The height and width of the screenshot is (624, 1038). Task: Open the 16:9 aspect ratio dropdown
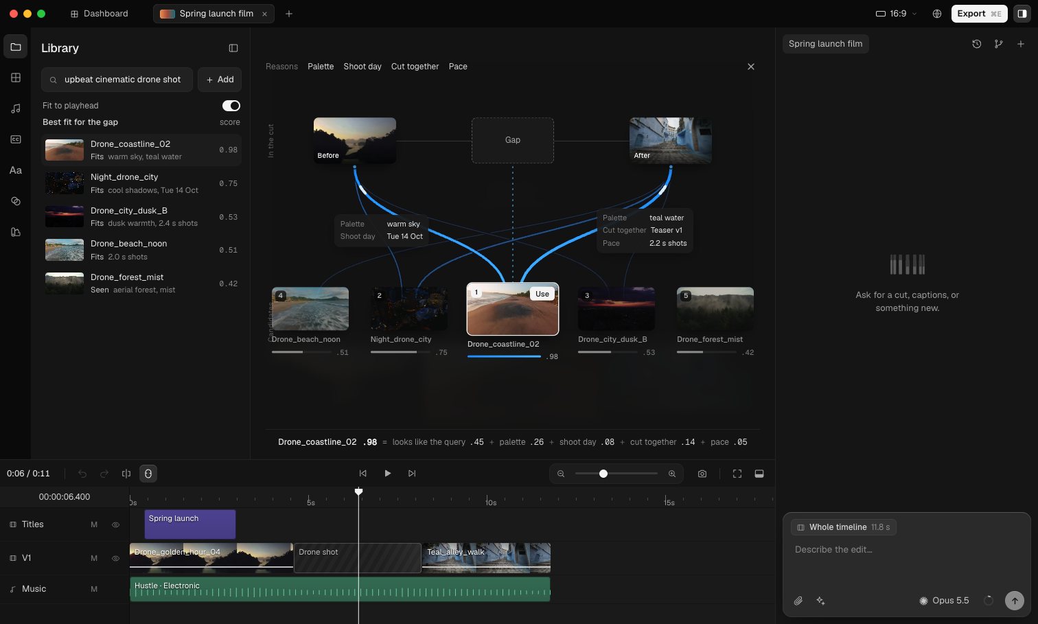click(897, 14)
